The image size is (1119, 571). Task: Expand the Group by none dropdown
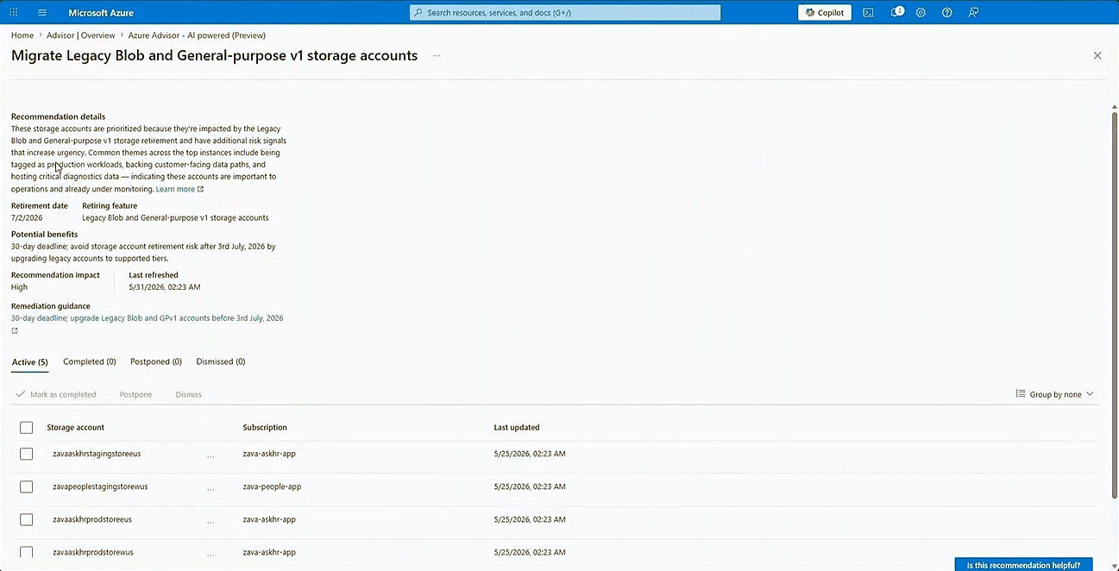pyautogui.click(x=1054, y=394)
